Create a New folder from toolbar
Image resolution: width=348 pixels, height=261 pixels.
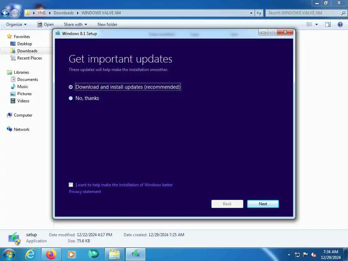click(x=107, y=24)
